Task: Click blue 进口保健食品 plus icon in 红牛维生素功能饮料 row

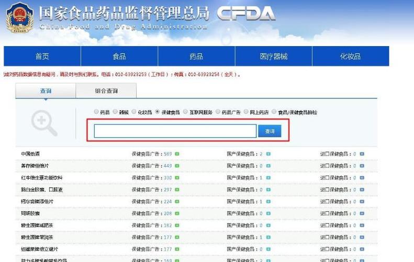Action: [x=362, y=178]
